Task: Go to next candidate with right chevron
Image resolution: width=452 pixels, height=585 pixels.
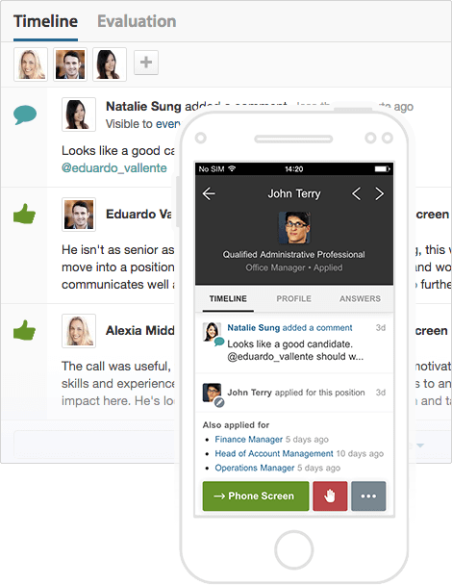Action: tap(379, 193)
